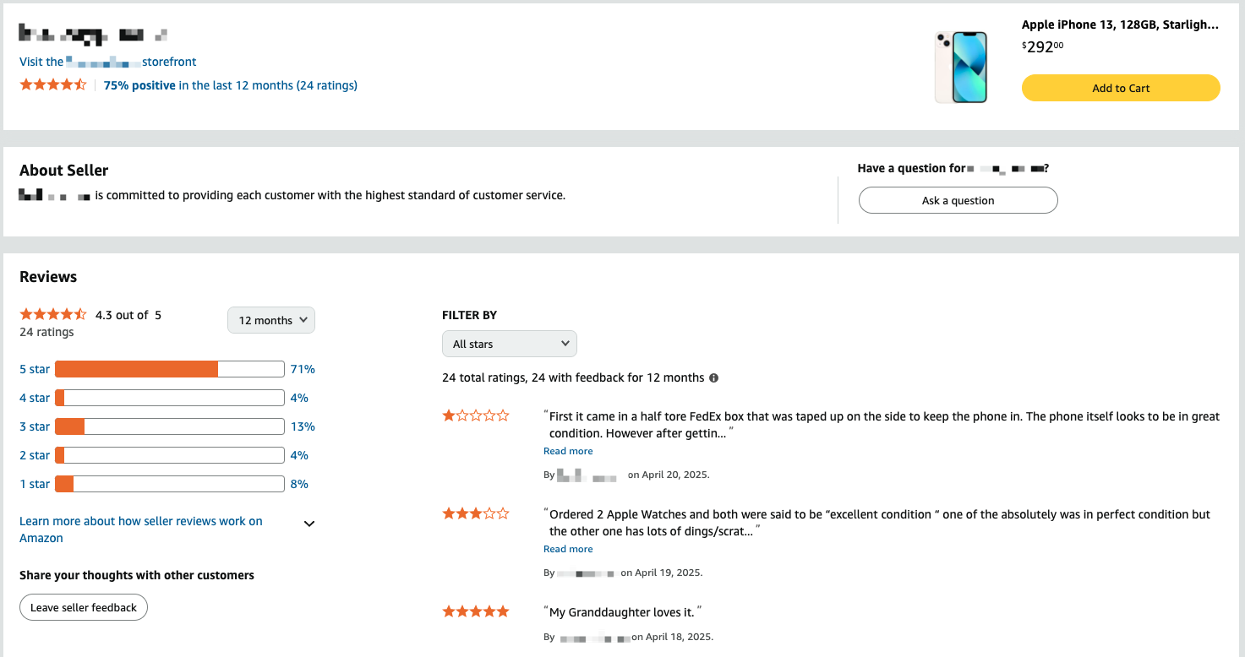Click the seller star rating icons at top
The width and height of the screenshot is (1245, 657).
click(53, 85)
